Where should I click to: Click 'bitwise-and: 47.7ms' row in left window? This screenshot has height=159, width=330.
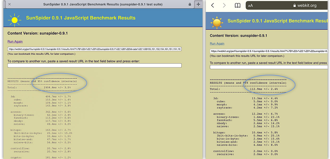[42, 139]
